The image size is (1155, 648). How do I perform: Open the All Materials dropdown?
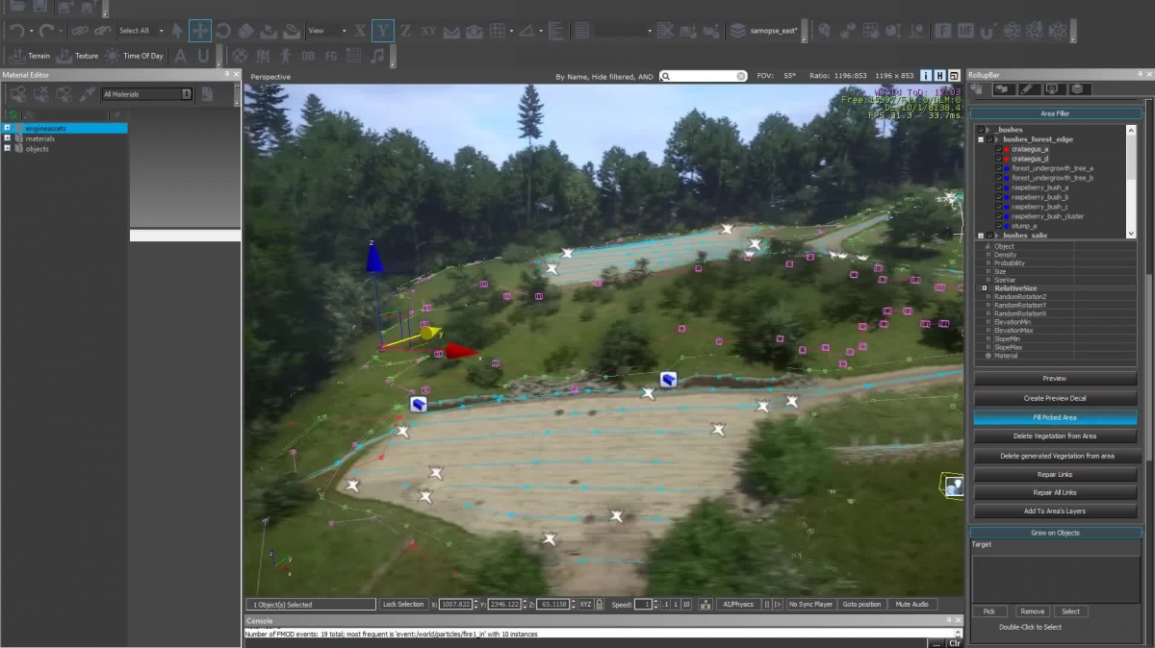(x=147, y=94)
